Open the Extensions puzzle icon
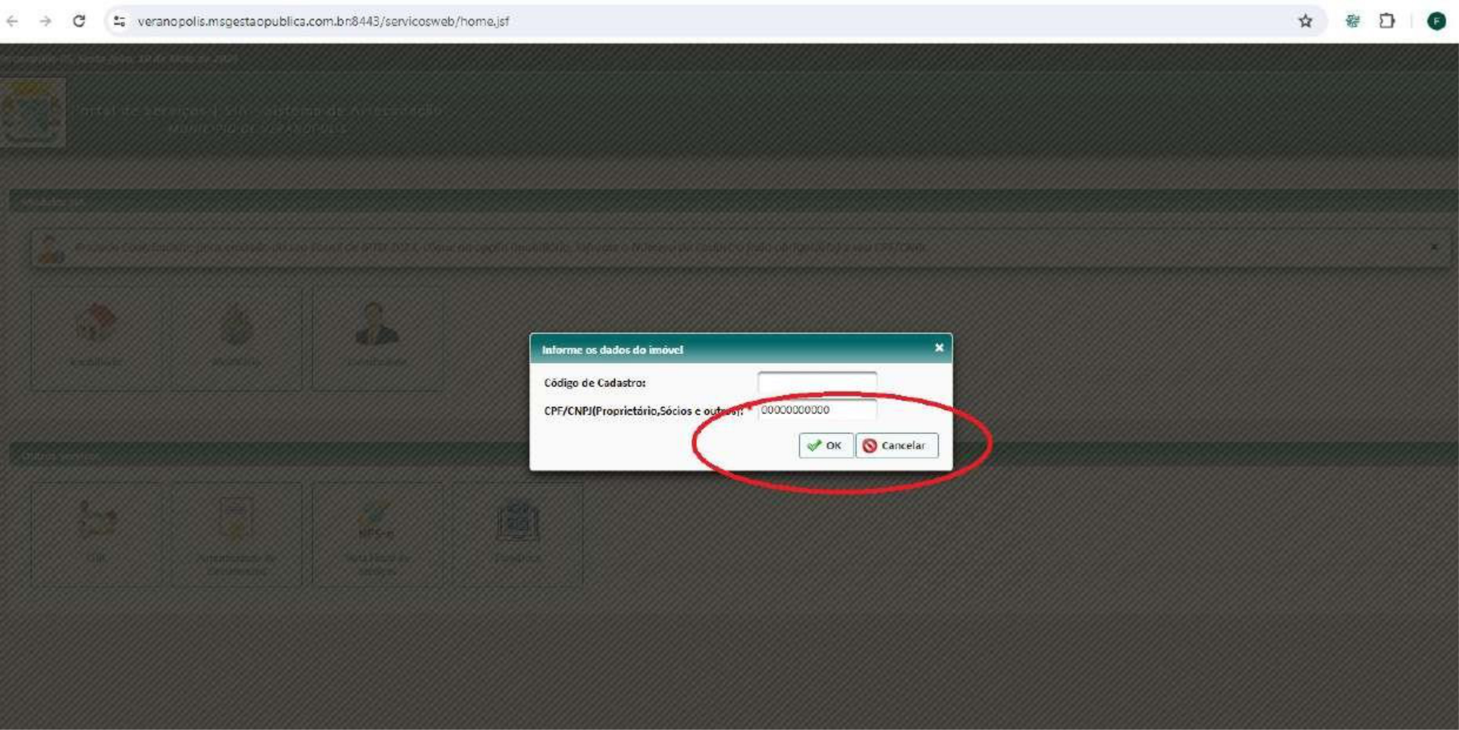 pos(1387,21)
